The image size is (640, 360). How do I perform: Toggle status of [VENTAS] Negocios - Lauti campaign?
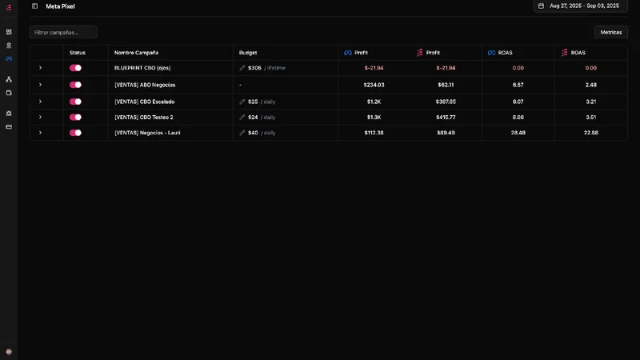pos(75,133)
